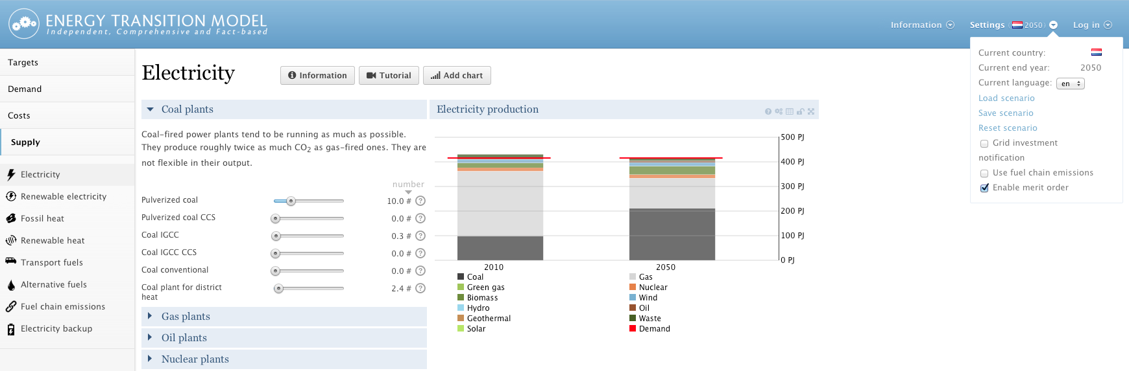The image size is (1129, 371).
Task: Toggle the chart lock icon
Action: [801, 111]
